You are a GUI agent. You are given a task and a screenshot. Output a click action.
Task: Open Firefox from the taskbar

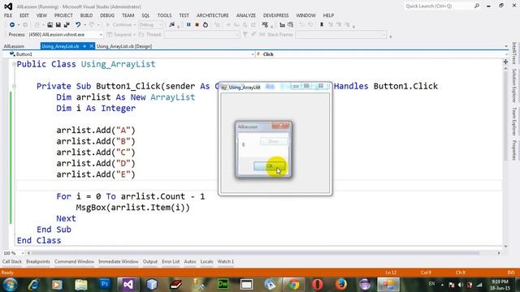(341, 285)
